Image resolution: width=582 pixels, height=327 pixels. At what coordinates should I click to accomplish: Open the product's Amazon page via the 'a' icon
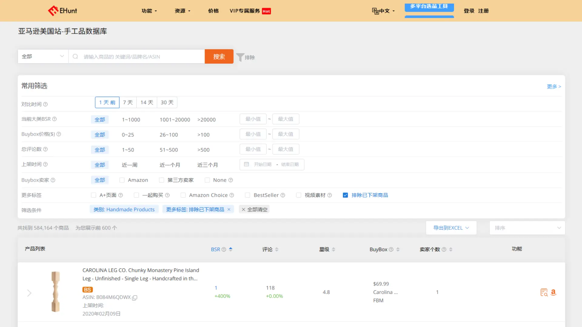point(553,292)
